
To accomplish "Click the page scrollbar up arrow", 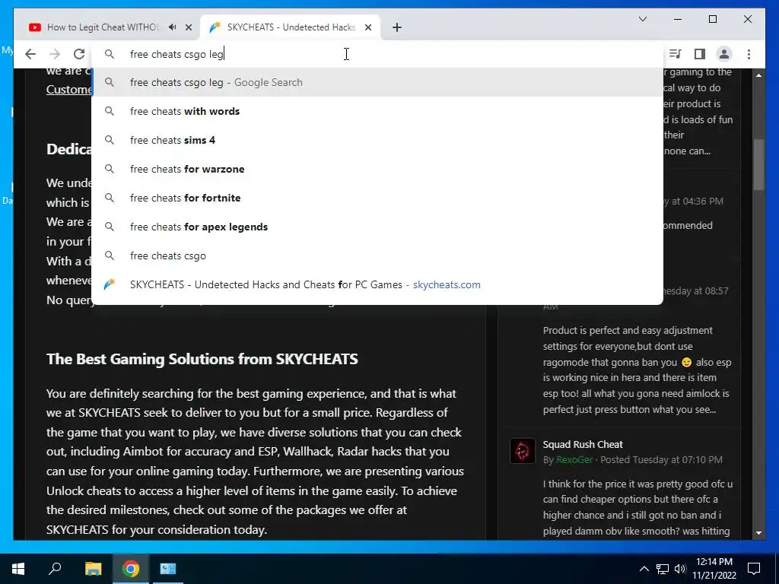I will [x=758, y=75].
